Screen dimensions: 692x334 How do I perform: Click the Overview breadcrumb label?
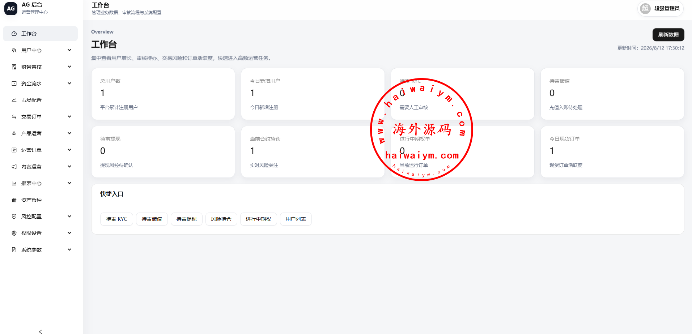(x=102, y=32)
